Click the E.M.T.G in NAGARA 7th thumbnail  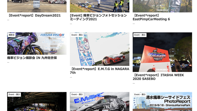100,49
